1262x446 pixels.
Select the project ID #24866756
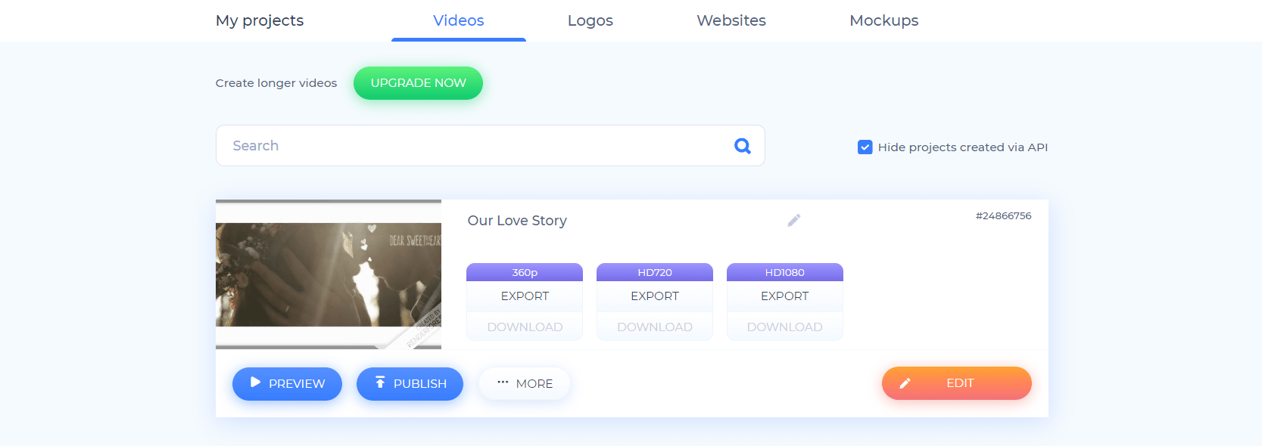tap(1003, 216)
